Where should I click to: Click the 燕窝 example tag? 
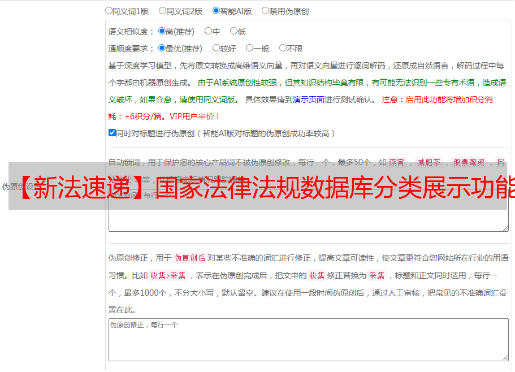point(397,162)
